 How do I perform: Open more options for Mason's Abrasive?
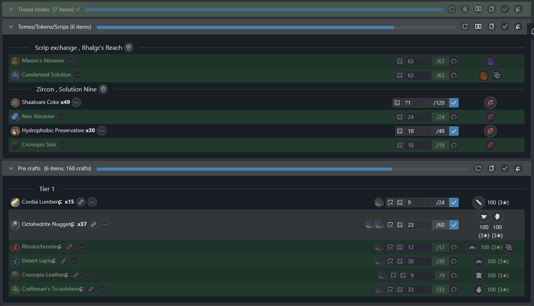(71, 61)
